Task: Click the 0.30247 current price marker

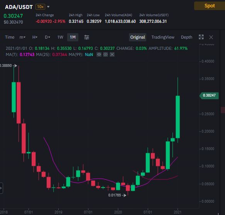Action: (209, 95)
